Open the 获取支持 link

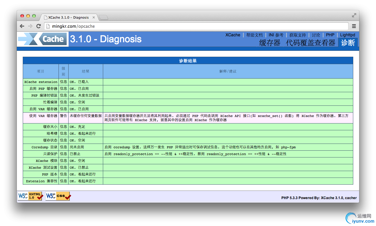(298, 35)
